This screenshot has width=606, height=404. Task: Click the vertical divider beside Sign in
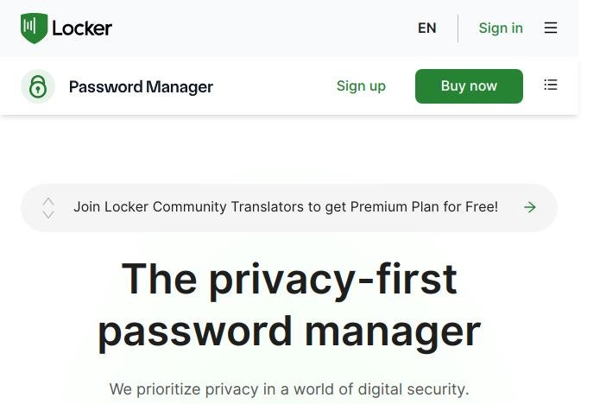(458, 28)
